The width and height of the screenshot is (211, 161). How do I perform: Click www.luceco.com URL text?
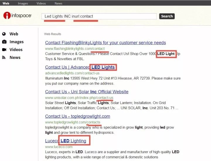59,147
